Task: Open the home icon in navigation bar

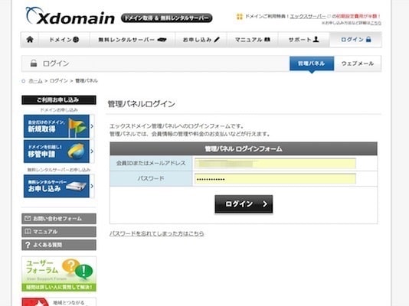Action: (x=30, y=40)
